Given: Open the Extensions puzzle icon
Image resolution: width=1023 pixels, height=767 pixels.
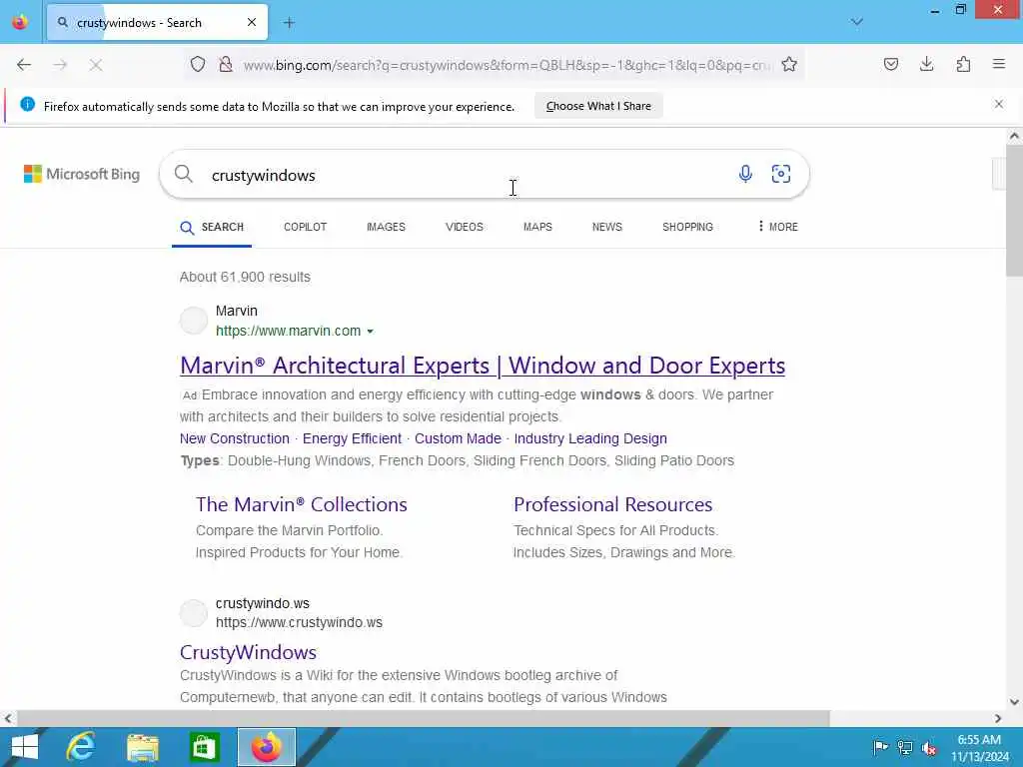Looking at the screenshot, I should (x=963, y=64).
